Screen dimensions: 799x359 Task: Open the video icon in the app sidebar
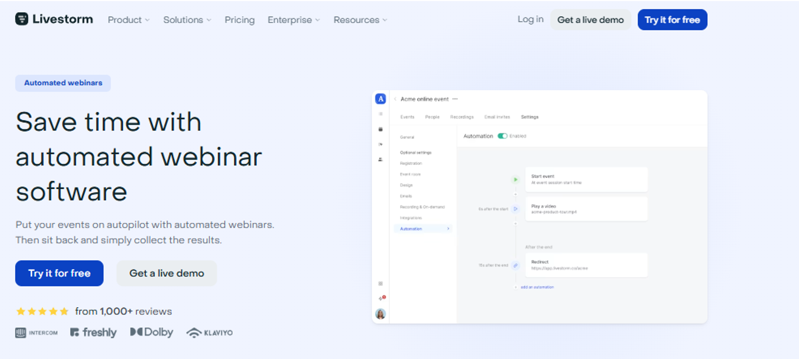(380, 144)
